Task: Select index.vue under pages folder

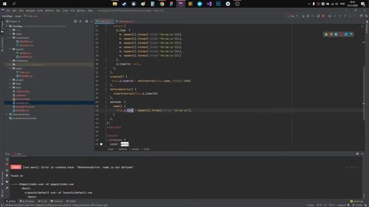Action: pos(23,72)
